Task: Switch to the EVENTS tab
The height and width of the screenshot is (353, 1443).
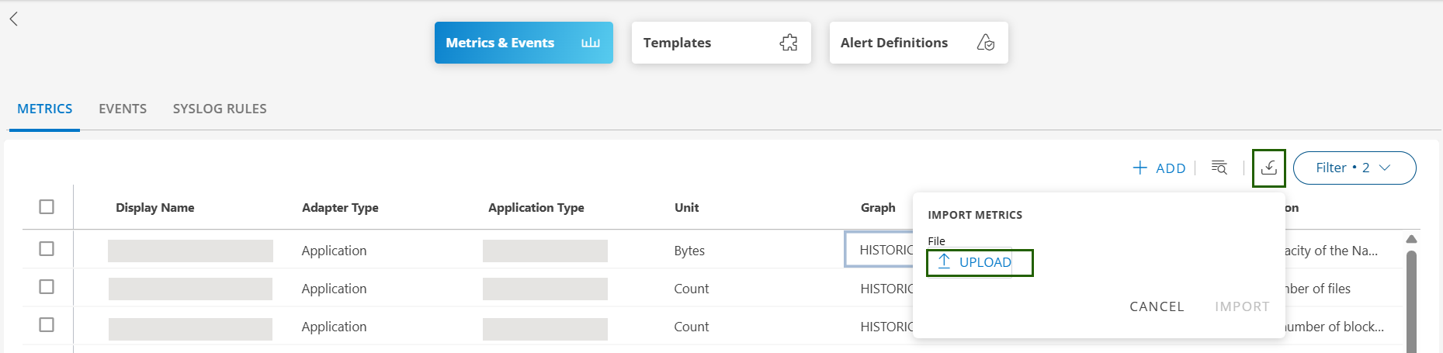Action: 123,109
